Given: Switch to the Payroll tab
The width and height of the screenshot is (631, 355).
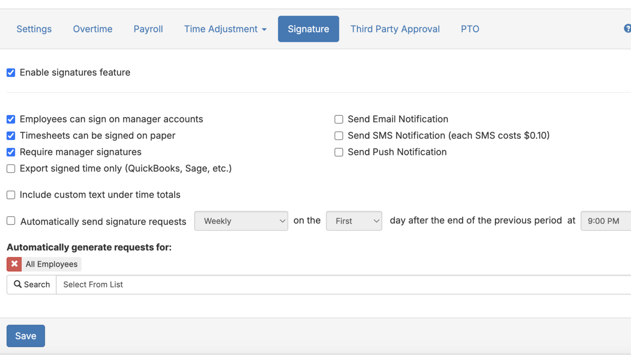Looking at the screenshot, I should (x=148, y=29).
